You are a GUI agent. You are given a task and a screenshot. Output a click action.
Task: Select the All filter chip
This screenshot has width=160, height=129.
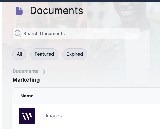19,54
